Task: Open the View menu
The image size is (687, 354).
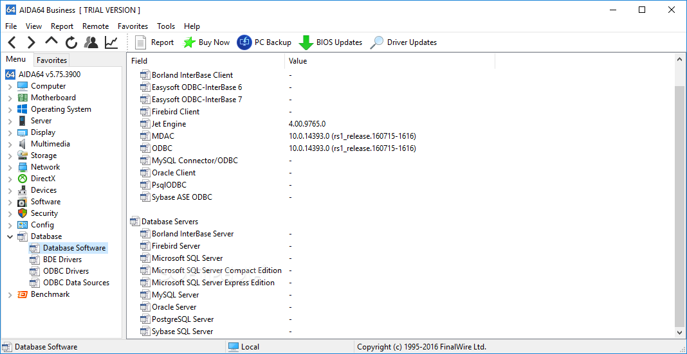Action: (33, 26)
